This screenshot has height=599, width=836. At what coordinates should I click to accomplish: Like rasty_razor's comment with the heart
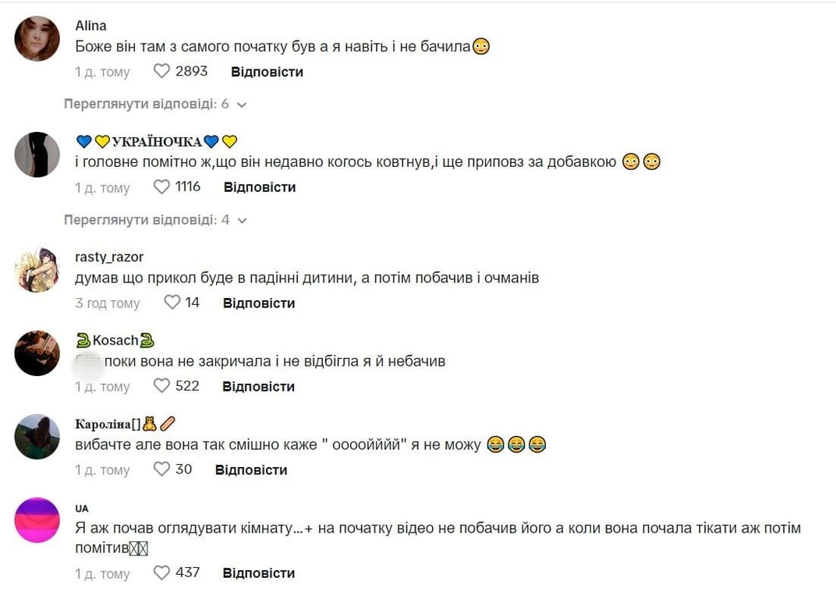pos(172,303)
